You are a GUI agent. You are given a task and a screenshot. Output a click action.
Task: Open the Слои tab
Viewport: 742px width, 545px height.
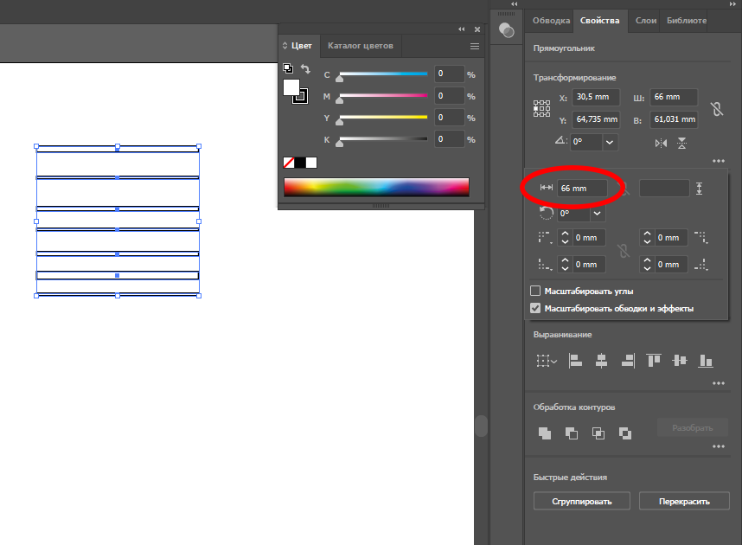[646, 21]
